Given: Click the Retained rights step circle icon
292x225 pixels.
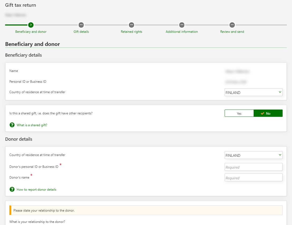Looking at the screenshot, I should (x=131, y=25).
